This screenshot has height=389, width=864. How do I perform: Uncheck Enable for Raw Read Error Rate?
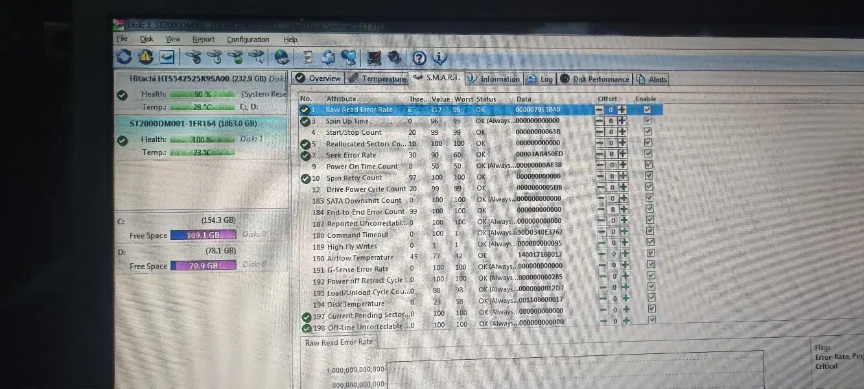pos(647,110)
